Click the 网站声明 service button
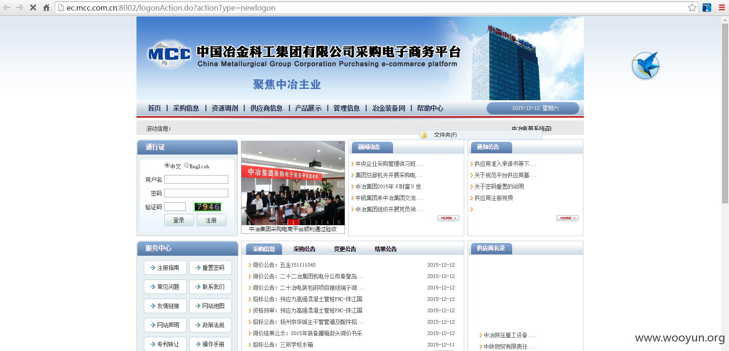 click(x=165, y=325)
